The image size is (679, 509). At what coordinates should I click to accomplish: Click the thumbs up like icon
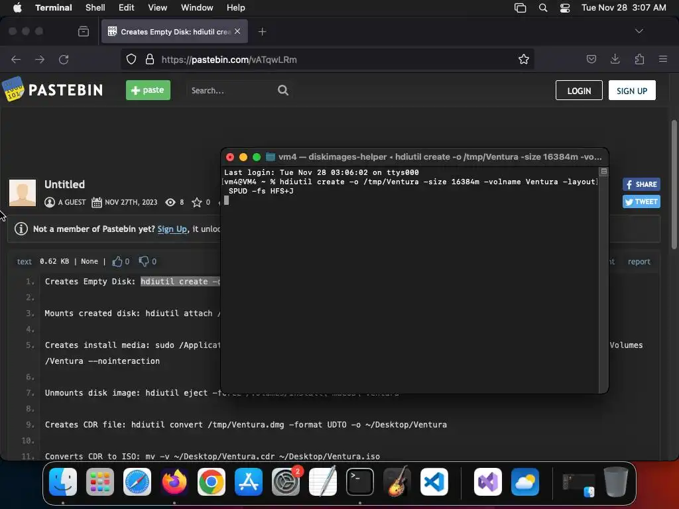(x=117, y=261)
